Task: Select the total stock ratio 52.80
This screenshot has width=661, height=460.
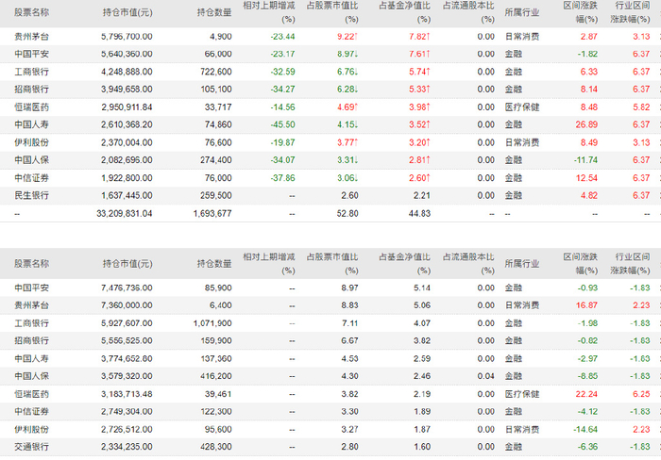Action: (x=347, y=213)
